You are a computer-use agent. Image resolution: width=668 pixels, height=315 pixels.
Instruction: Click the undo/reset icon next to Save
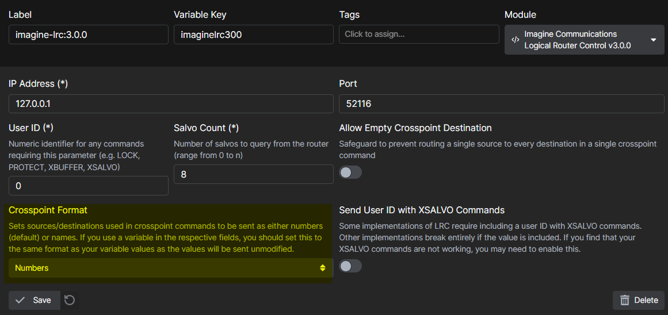(x=70, y=300)
